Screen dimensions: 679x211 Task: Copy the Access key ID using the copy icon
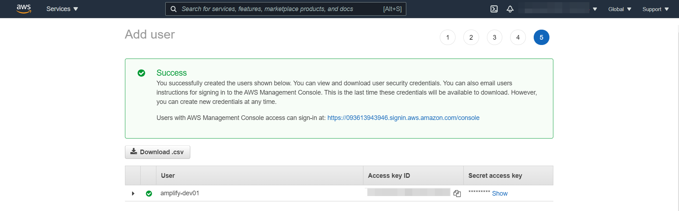(457, 193)
